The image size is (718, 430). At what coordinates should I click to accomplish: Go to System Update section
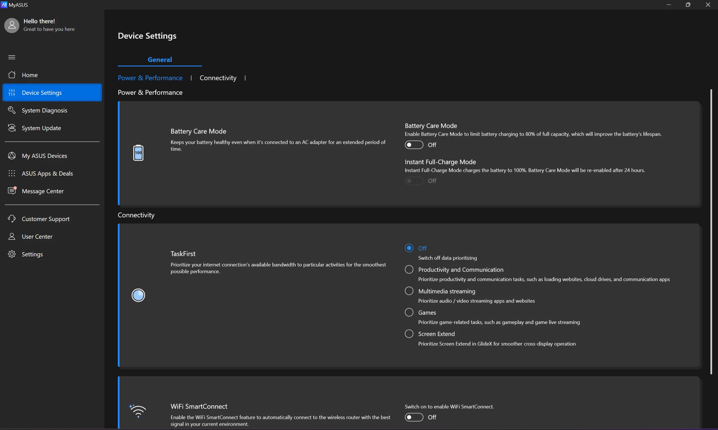41,128
